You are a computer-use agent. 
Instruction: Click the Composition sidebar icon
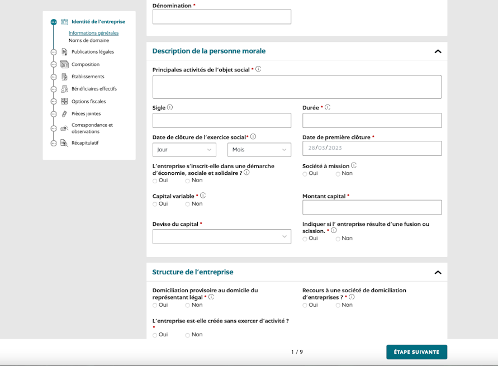click(64, 64)
